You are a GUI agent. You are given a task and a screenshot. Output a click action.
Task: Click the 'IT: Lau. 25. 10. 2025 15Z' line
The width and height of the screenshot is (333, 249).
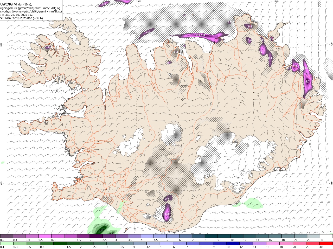point(16,15)
